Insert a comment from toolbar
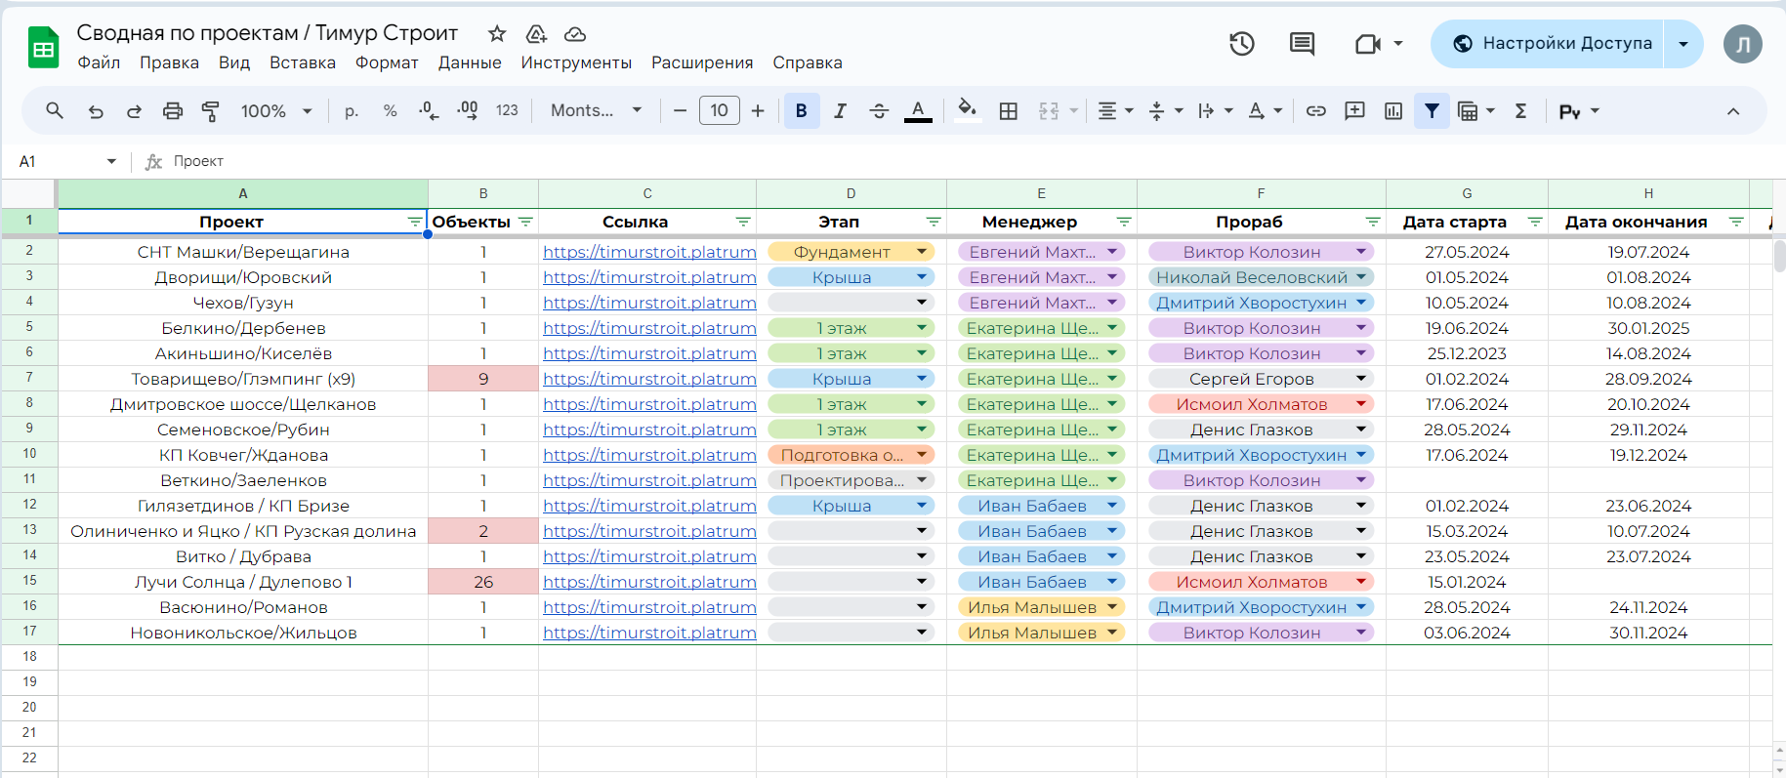The image size is (1786, 778). click(1354, 111)
